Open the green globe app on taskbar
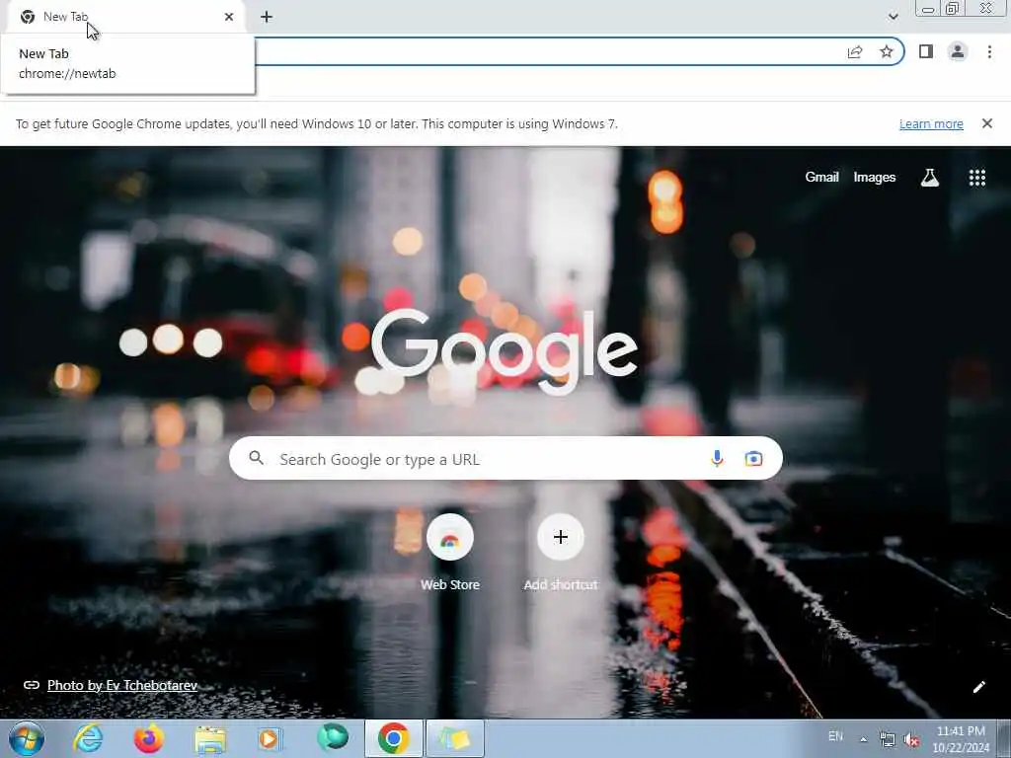 tap(333, 737)
